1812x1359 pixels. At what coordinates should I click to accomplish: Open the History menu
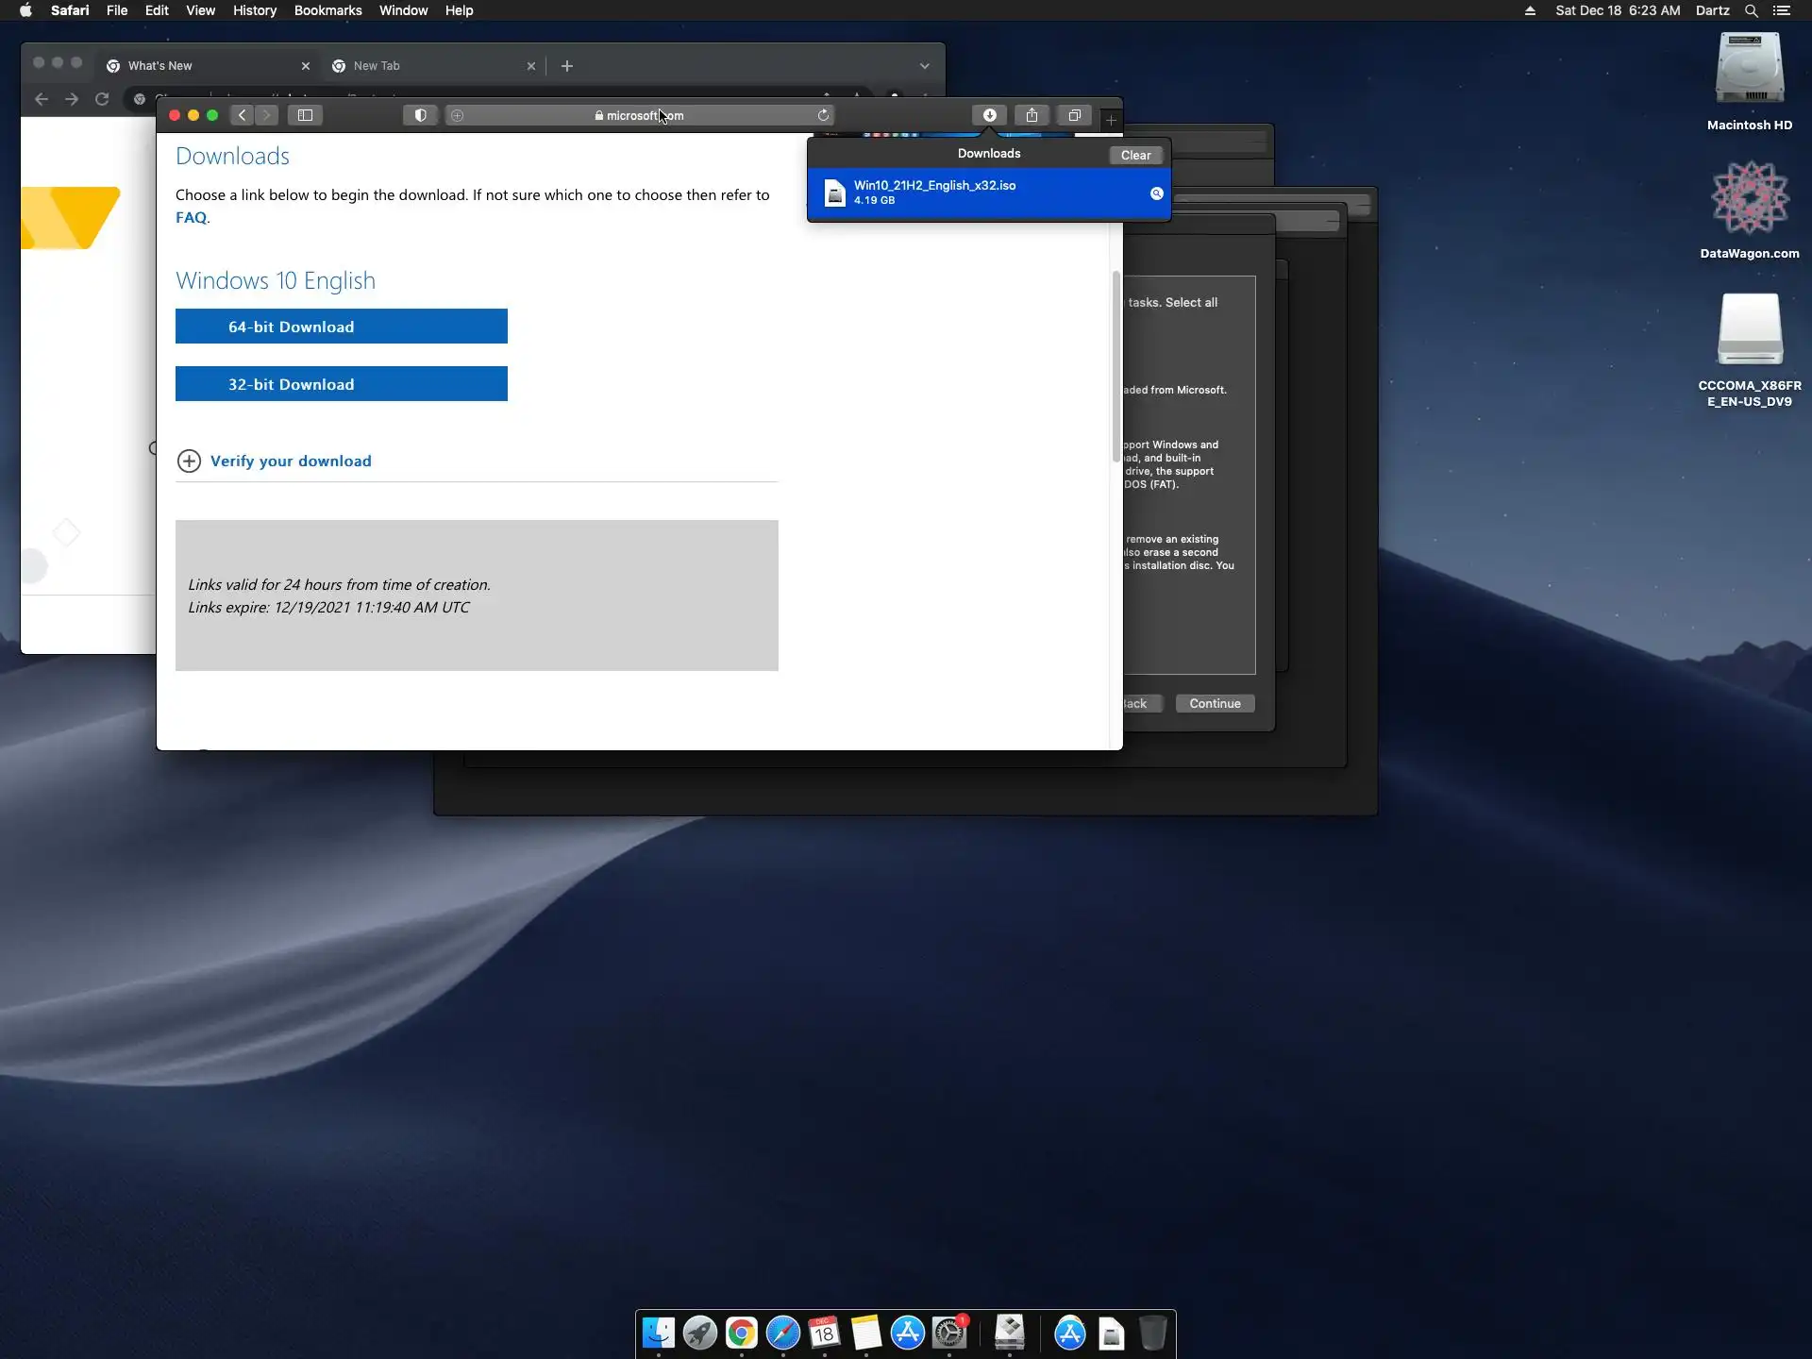254,10
